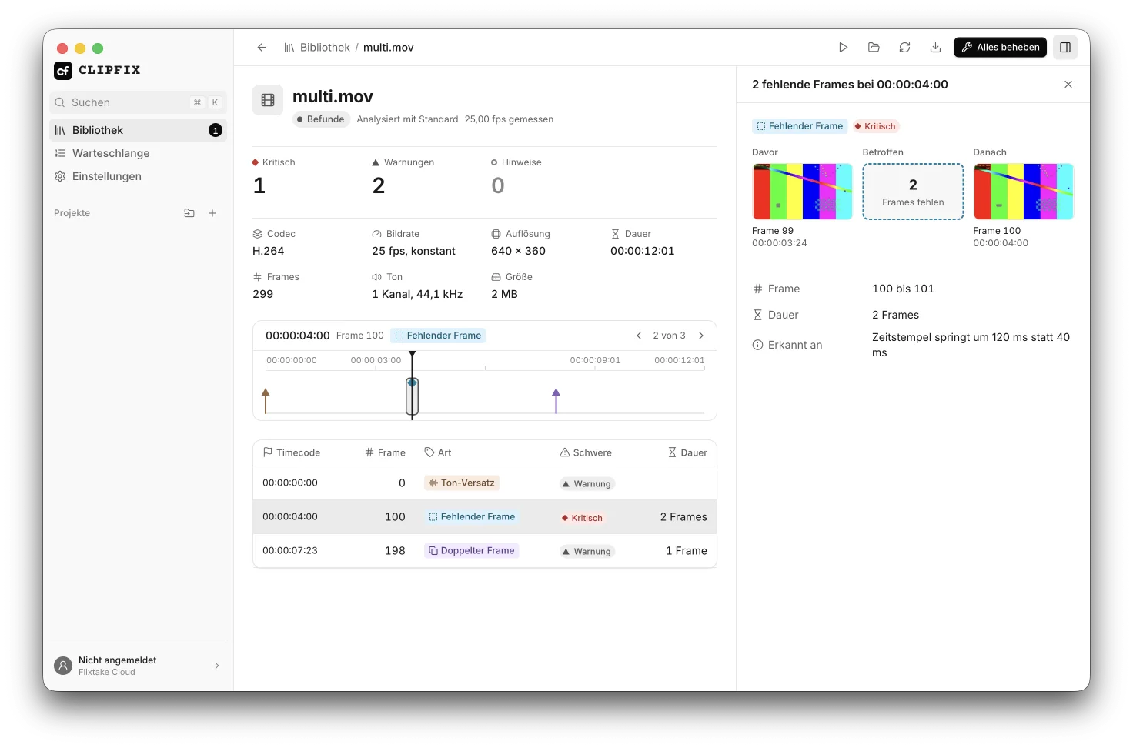This screenshot has height=748, width=1133.
Task: Click the Befunde status badge
Action: 321,119
